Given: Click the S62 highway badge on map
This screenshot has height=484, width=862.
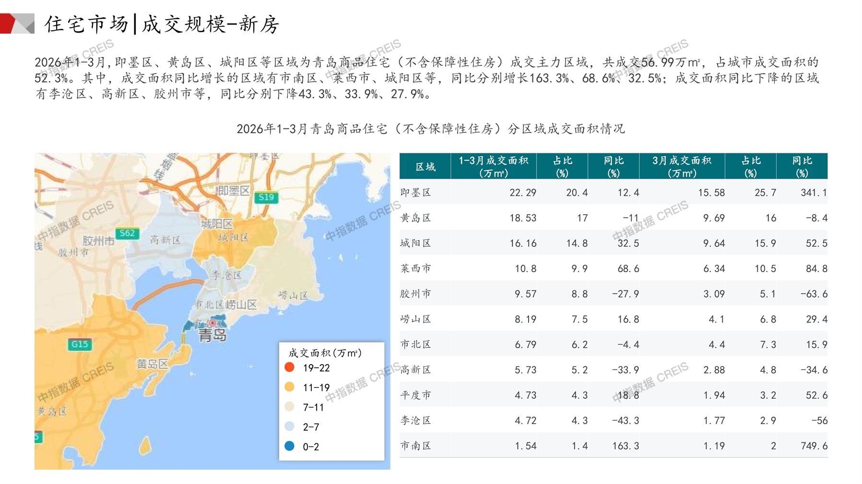Looking at the screenshot, I should [127, 233].
